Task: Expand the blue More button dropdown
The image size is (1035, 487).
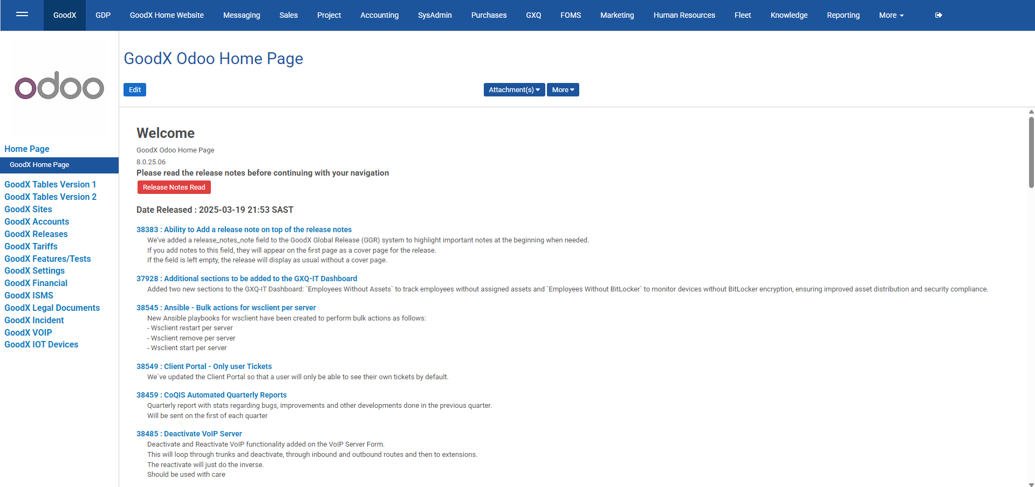Action: point(563,90)
